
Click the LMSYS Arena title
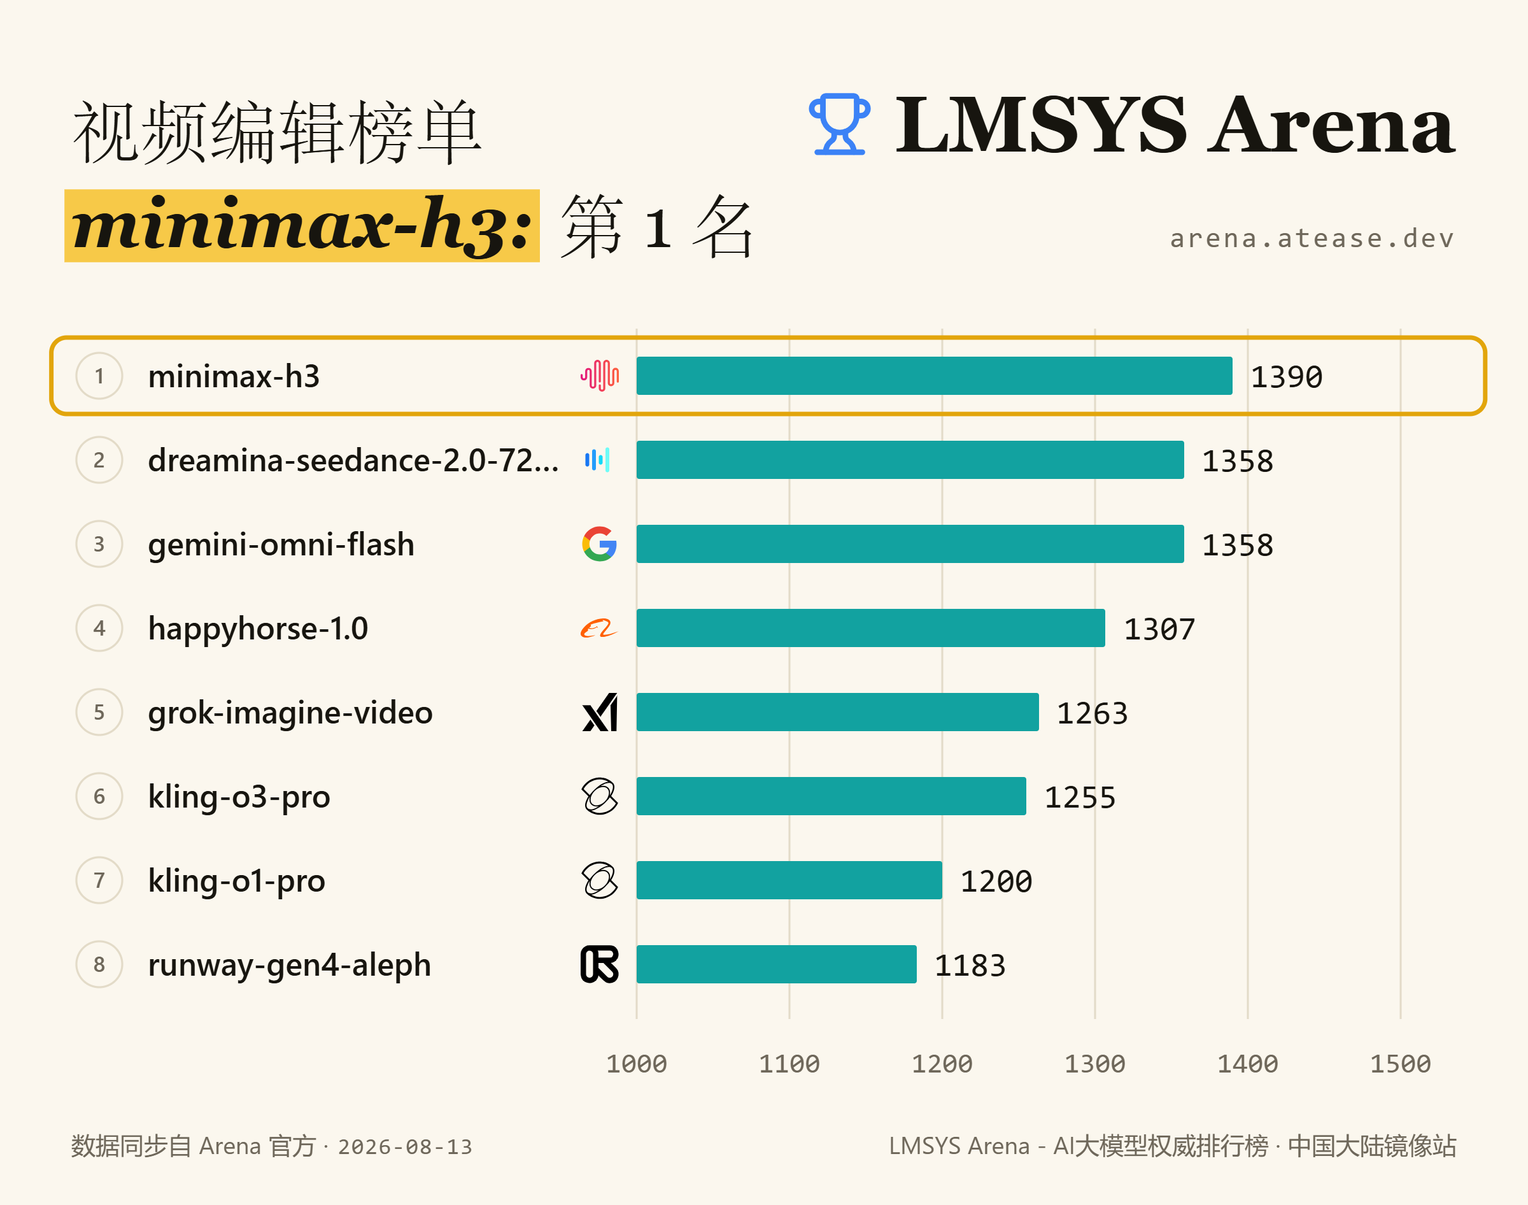point(1175,125)
